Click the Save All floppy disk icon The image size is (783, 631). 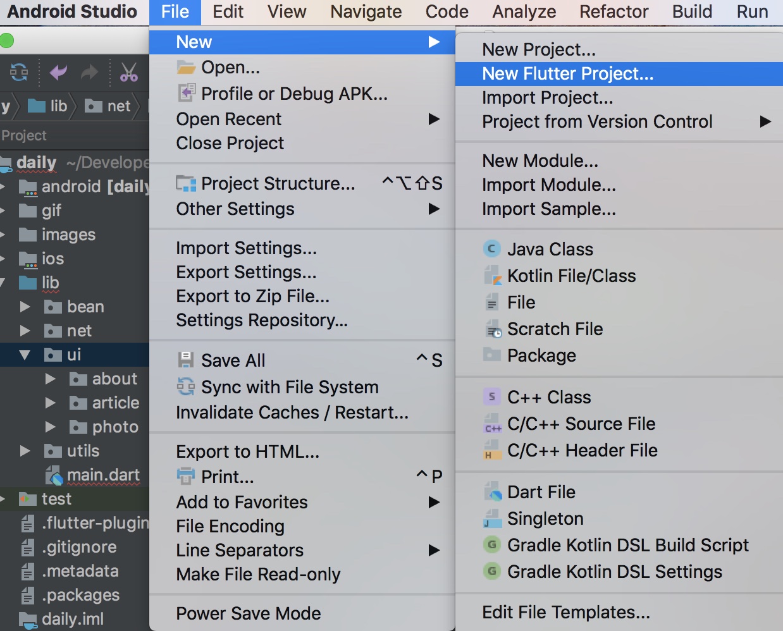pyautogui.click(x=186, y=360)
